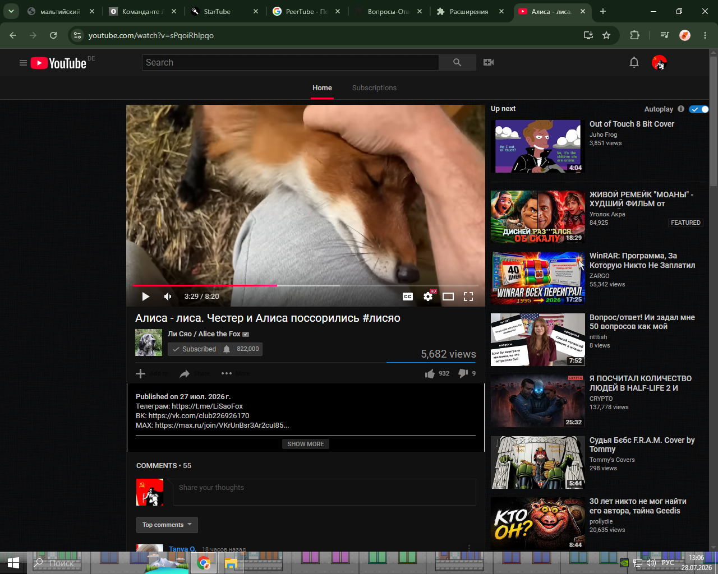Switch to theater mode
The width and height of the screenshot is (718, 574).
[448, 297]
